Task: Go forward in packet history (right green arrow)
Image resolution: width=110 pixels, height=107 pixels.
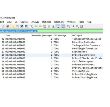Action: click(x=40, y=26)
